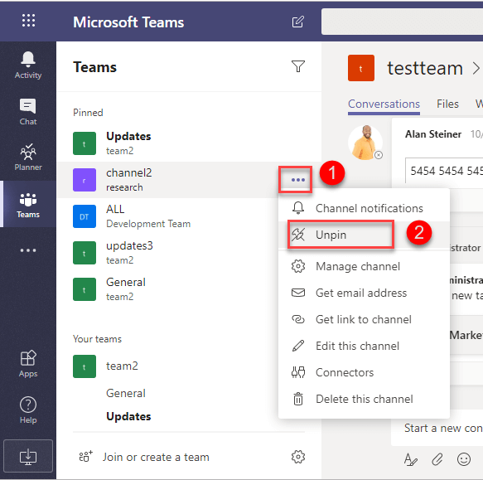Image resolution: width=483 pixels, height=480 pixels.
Task: Open pinned Updates channel of team2
Action: pos(189,143)
